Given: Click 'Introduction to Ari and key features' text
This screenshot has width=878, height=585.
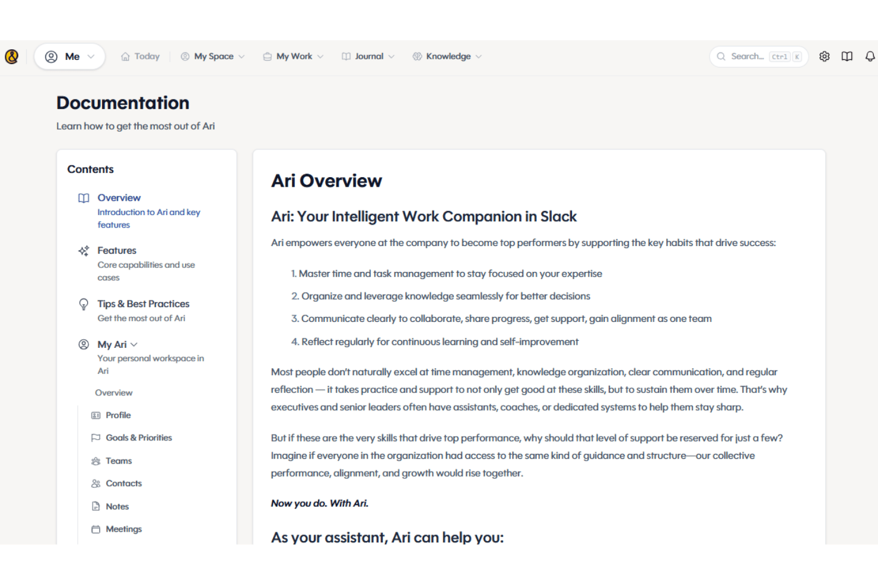Looking at the screenshot, I should 149,218.
